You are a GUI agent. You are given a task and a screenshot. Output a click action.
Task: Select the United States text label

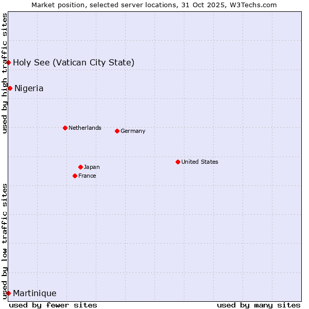tap(200, 162)
